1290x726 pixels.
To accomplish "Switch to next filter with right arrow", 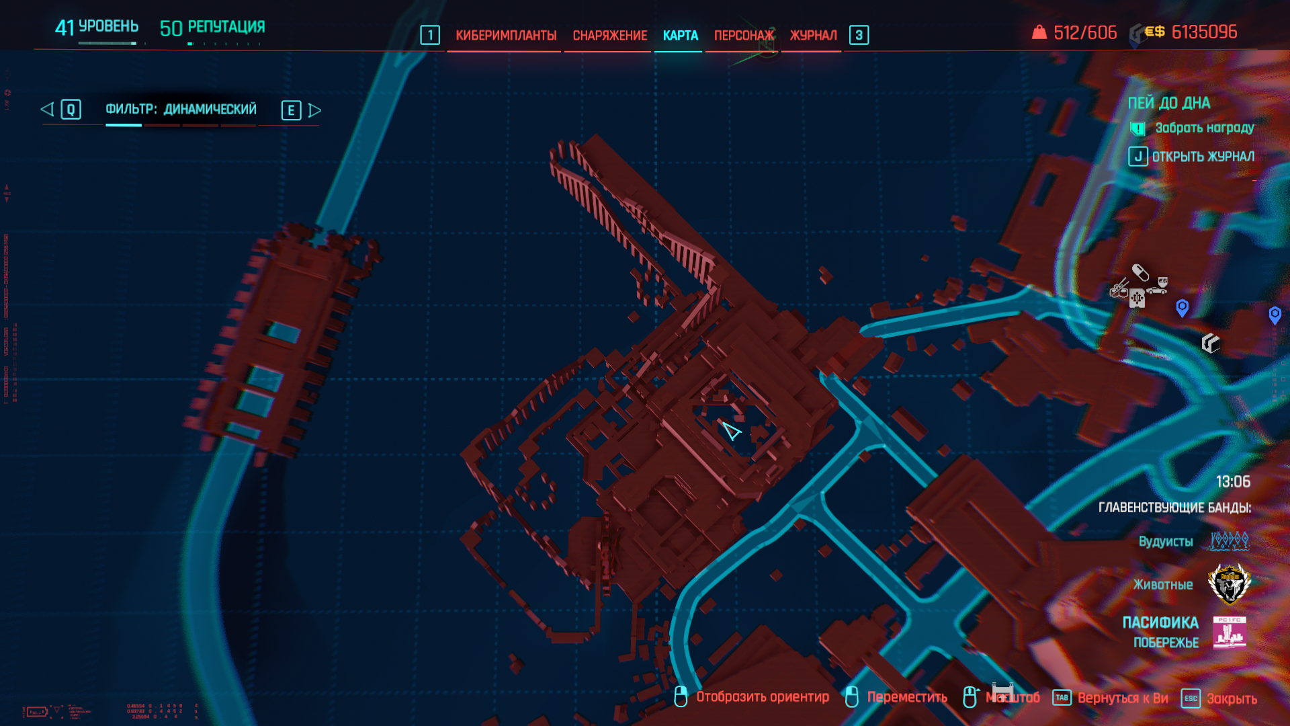I will [314, 110].
